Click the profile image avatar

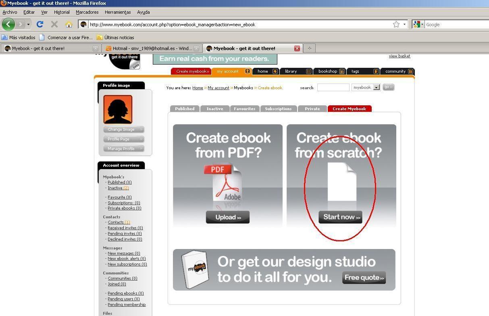118,109
